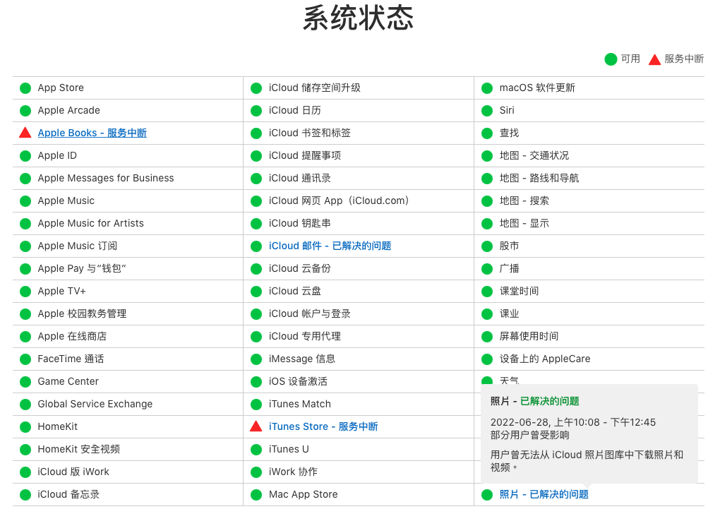
Task: Click green dot for 查找
Action: coord(487,133)
